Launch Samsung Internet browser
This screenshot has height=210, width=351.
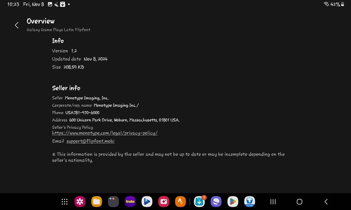click(216, 202)
